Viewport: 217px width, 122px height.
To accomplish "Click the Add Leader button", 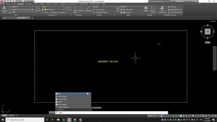I will [x=100, y=9].
